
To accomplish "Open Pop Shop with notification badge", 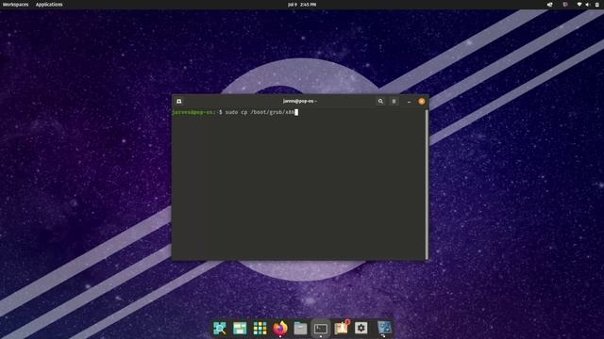I will pyautogui.click(x=342, y=328).
